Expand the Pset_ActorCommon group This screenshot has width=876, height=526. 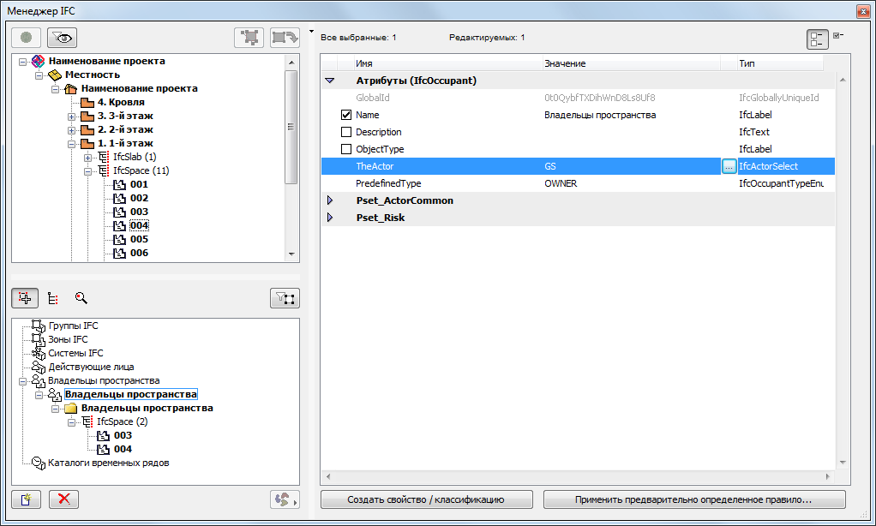point(330,200)
